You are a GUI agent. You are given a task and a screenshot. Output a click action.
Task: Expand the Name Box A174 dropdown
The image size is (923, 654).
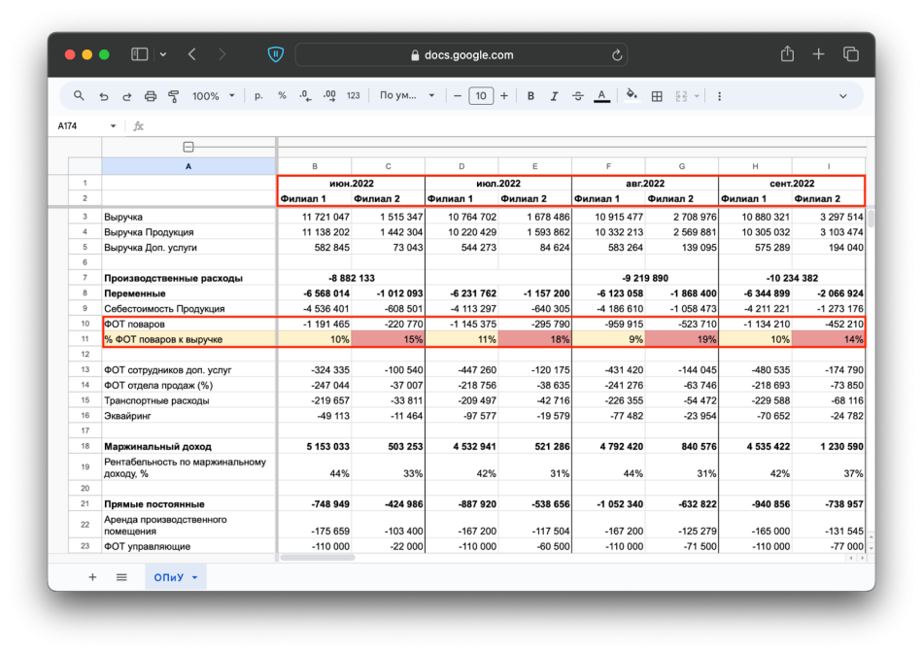point(113,126)
